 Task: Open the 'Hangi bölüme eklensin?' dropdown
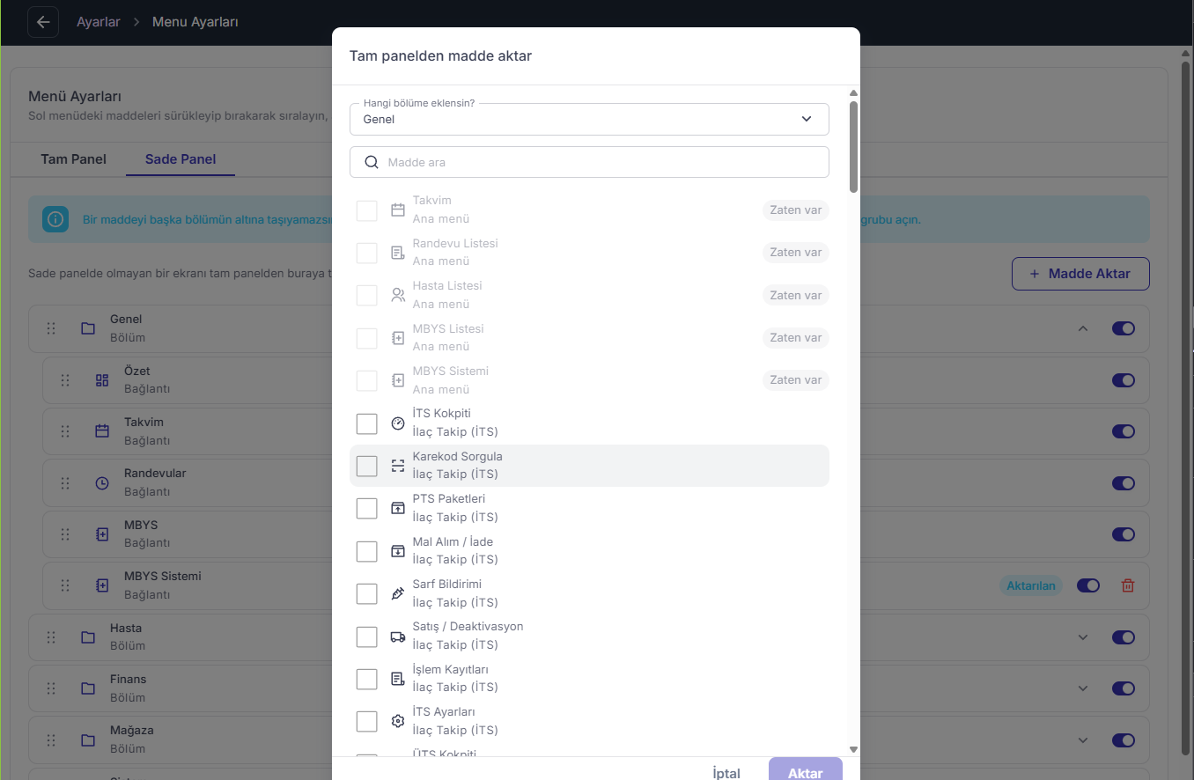coord(589,119)
